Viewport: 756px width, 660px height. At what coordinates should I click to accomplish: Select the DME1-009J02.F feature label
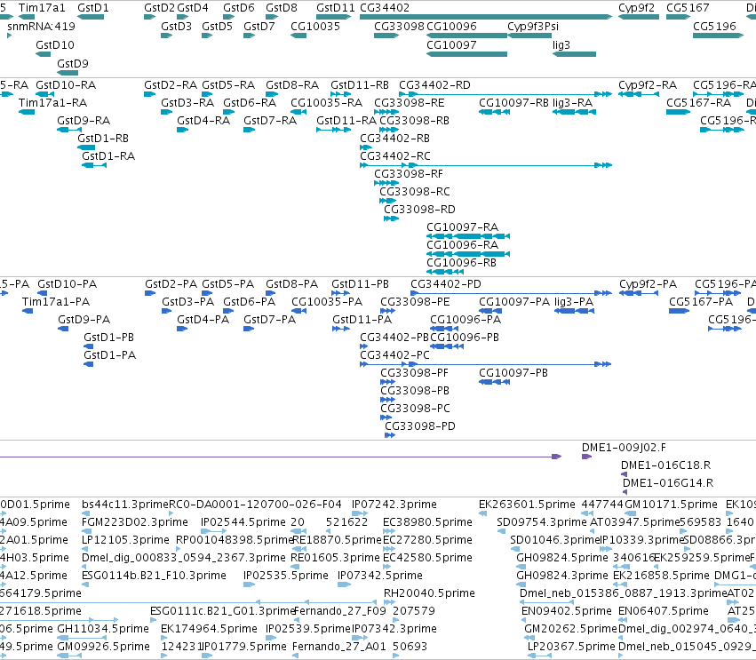point(624,448)
